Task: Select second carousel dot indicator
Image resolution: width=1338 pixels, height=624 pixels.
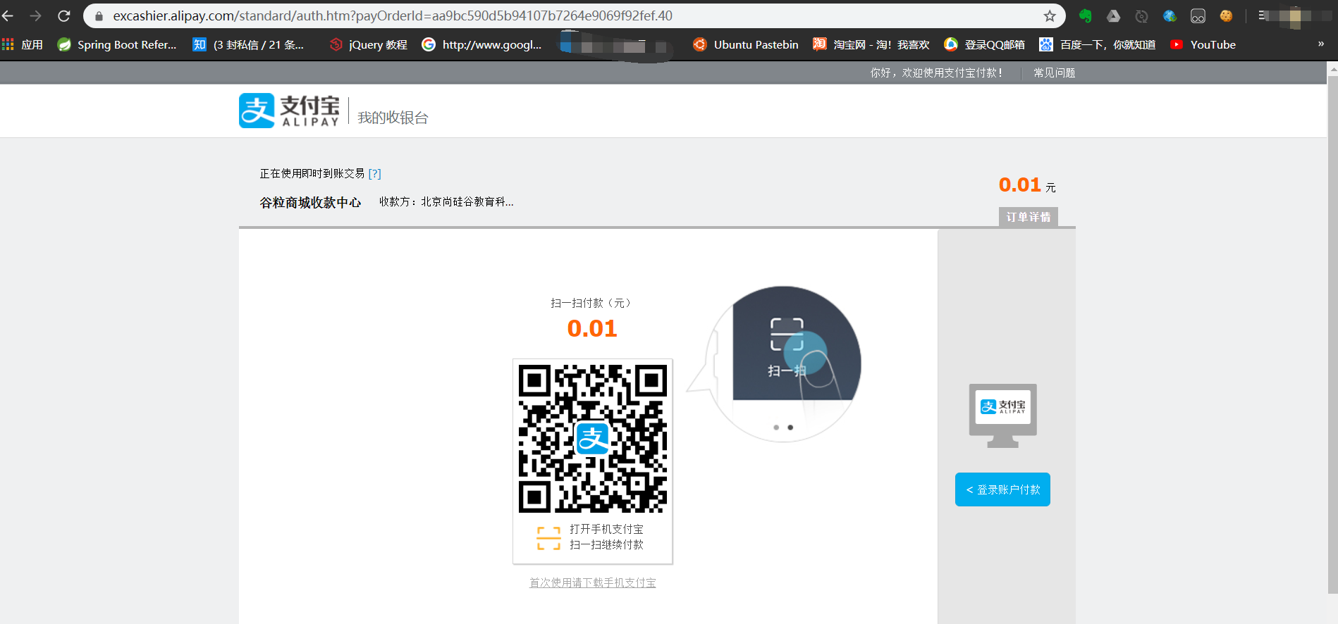Action: pos(790,428)
